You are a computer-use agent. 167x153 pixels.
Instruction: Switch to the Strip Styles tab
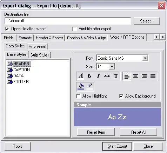point(40,55)
